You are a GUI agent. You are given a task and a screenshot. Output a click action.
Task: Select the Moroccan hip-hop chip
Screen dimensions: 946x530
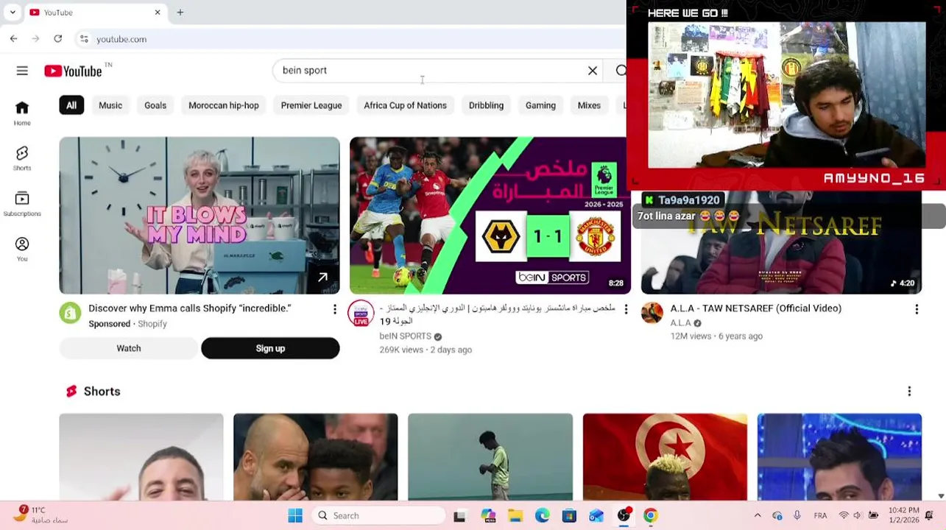[x=224, y=105]
